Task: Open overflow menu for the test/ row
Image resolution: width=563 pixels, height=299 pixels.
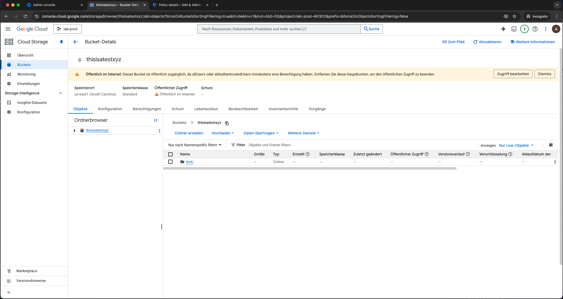Action: pyautogui.click(x=555, y=162)
